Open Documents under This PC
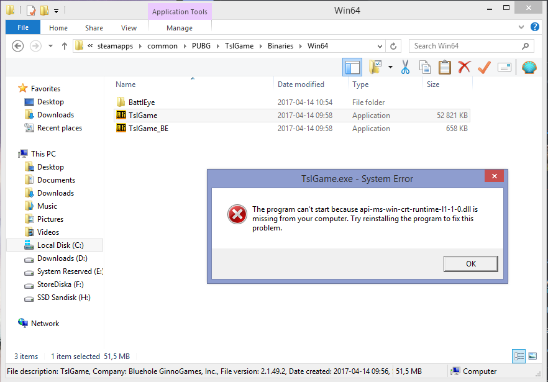 point(56,180)
